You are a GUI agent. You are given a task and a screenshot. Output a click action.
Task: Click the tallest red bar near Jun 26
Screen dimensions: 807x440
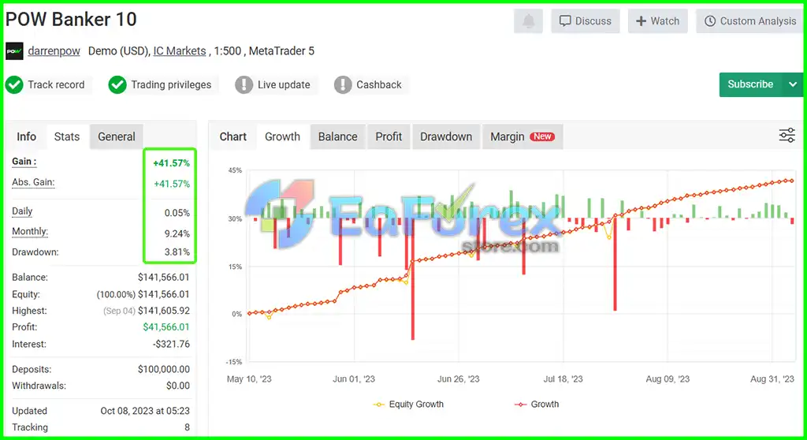413,278
